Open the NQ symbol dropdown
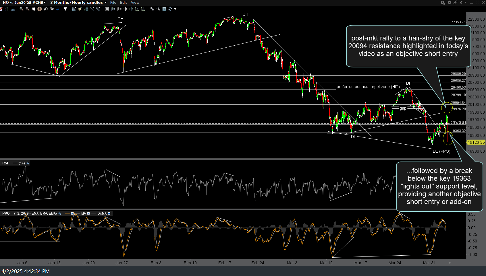This screenshot has width=486, height=276. [x=6, y=3]
